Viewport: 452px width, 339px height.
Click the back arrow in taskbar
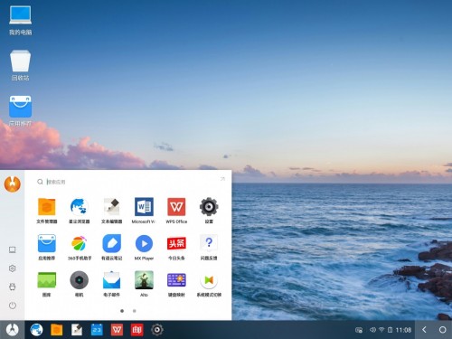pos(424,330)
